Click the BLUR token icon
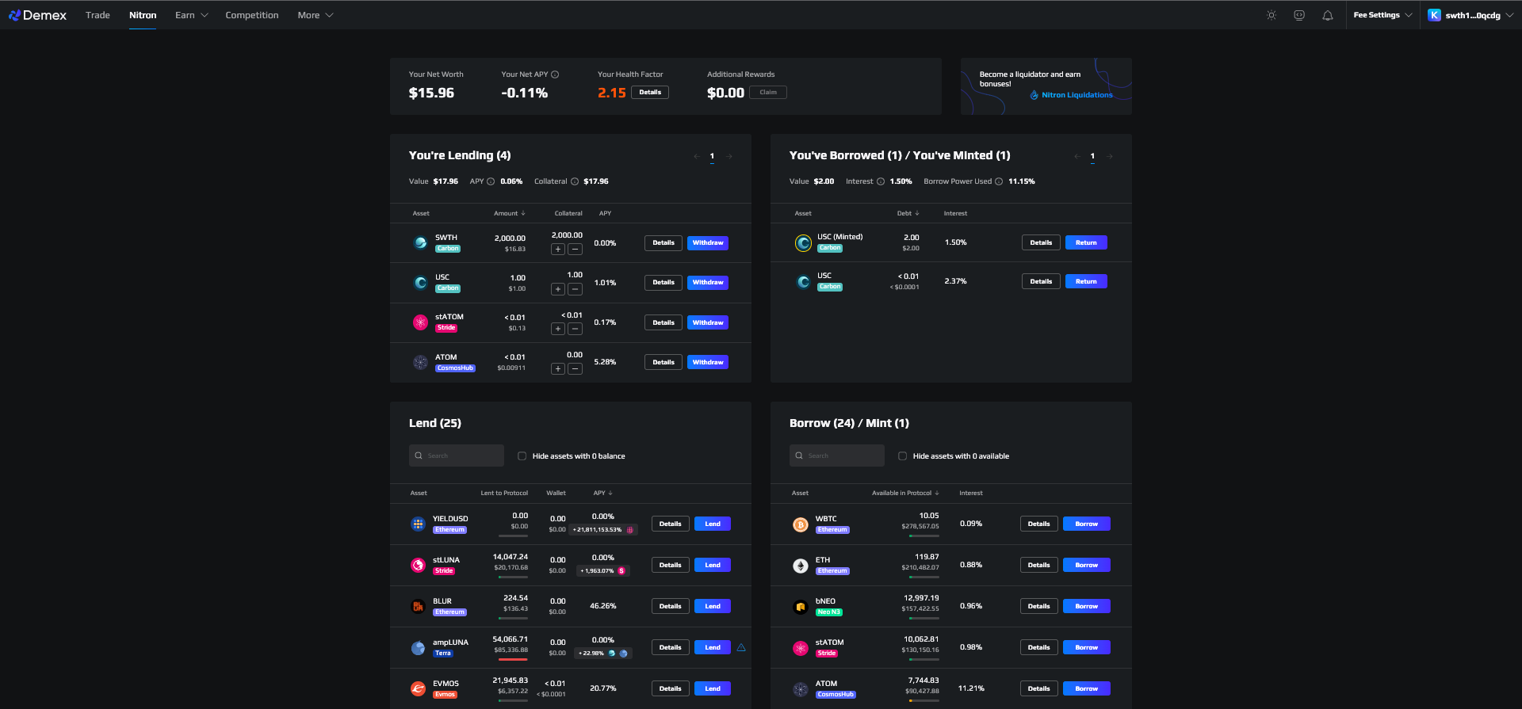Viewport: 1522px width, 709px height. click(x=418, y=606)
